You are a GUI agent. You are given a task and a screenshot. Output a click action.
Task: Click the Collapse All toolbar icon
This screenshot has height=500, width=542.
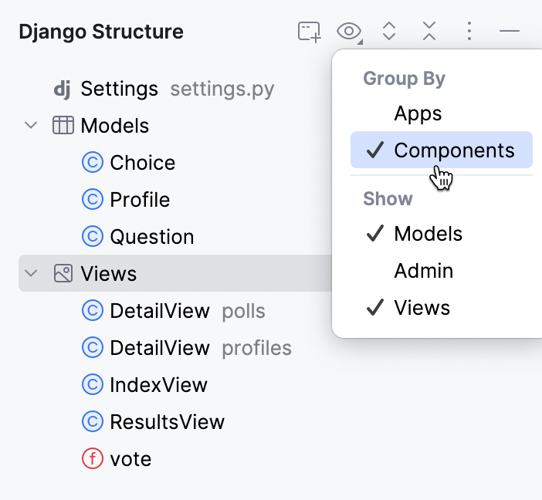[429, 32]
